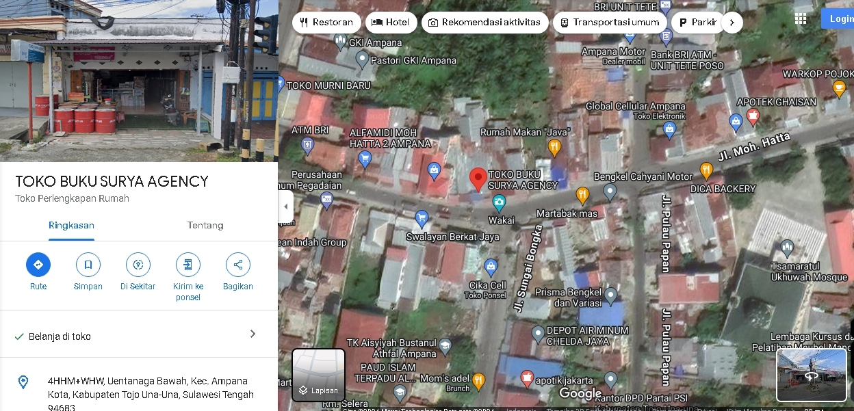The width and height of the screenshot is (854, 411).
Task: Select the Ringkasan tab
Action: pyautogui.click(x=71, y=226)
